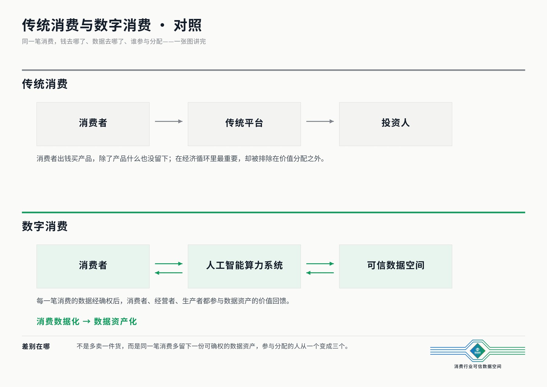Click the gray arrow between 消费者 and 传统平台

tap(169, 121)
